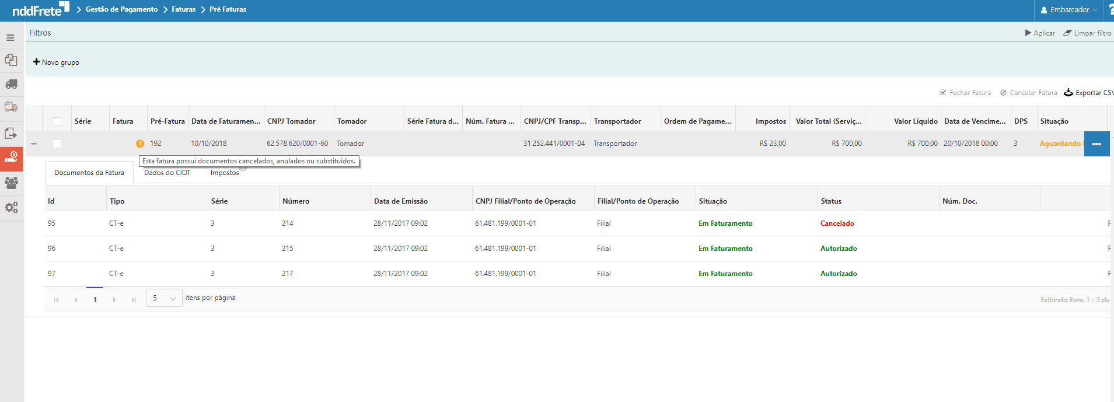Open the solid truck sidebar icon
Image resolution: width=1114 pixels, height=402 pixels.
pos(11,84)
